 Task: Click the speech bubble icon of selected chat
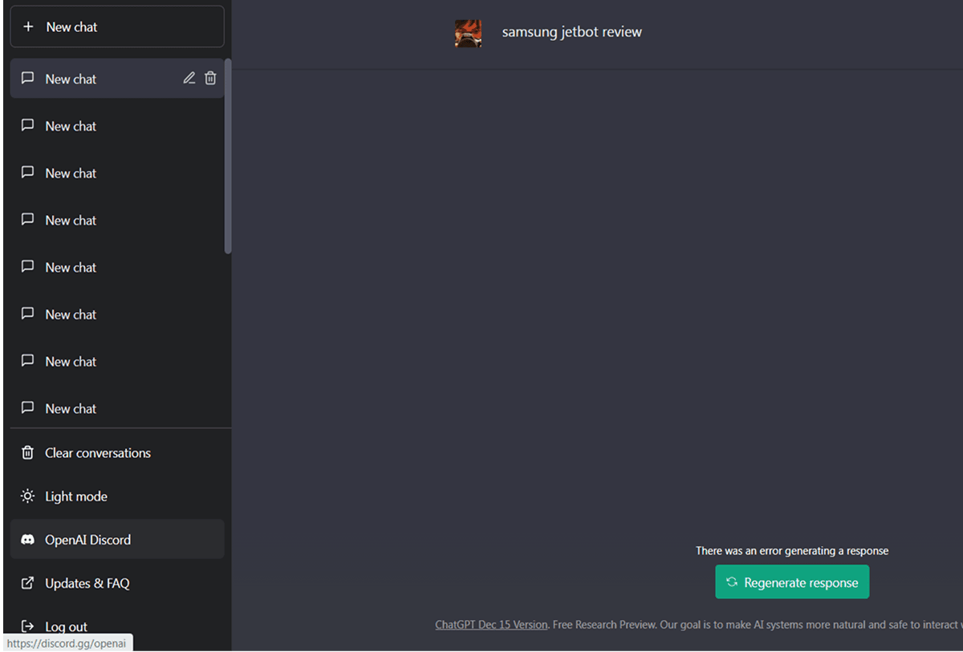click(27, 79)
